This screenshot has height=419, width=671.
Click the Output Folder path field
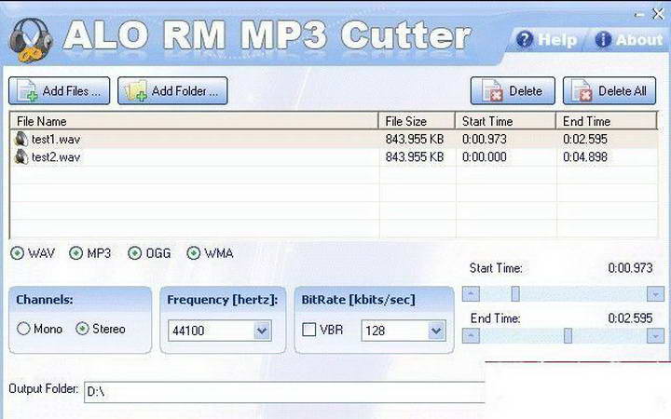coord(284,392)
